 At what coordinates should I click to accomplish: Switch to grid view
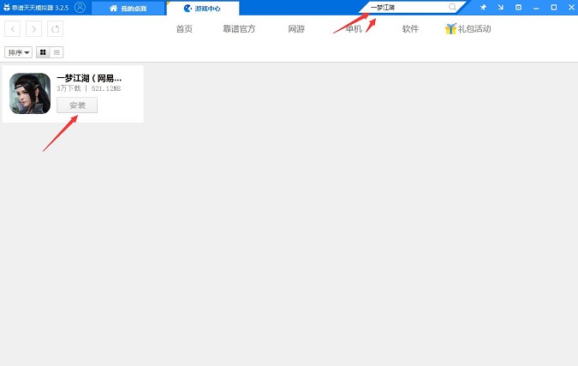(x=43, y=52)
